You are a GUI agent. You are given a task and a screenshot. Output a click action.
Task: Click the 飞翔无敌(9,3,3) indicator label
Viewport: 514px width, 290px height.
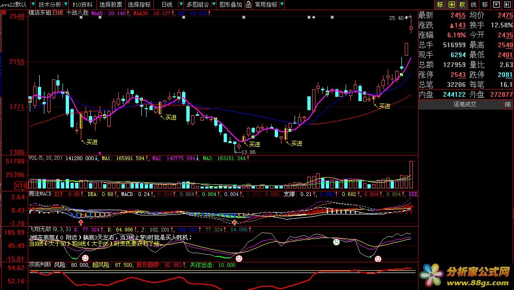click(x=50, y=229)
